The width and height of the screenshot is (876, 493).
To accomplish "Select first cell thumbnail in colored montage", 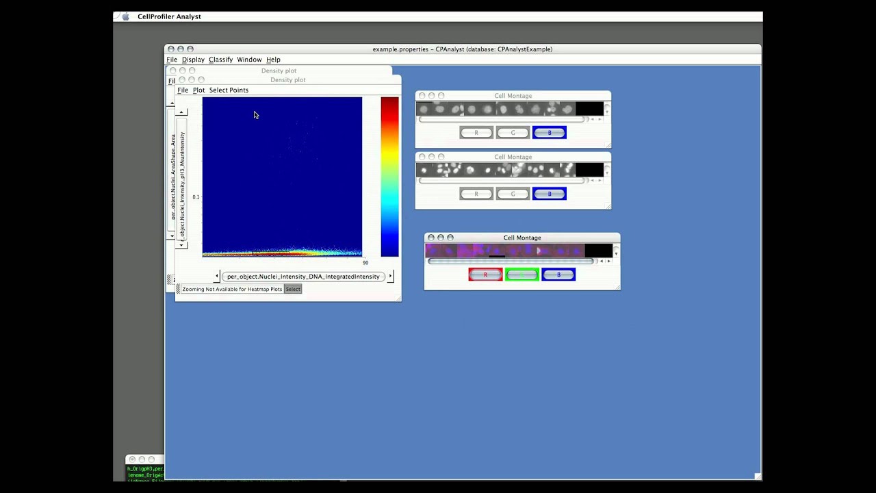I will 432,251.
